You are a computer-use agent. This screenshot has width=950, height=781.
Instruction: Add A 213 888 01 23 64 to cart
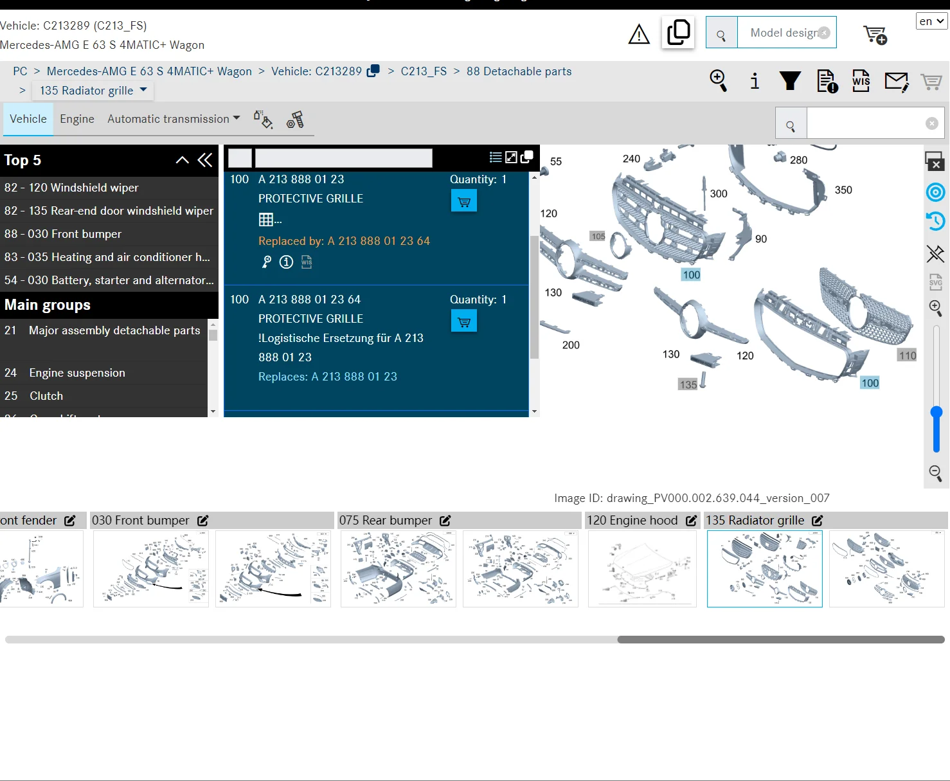tap(464, 321)
